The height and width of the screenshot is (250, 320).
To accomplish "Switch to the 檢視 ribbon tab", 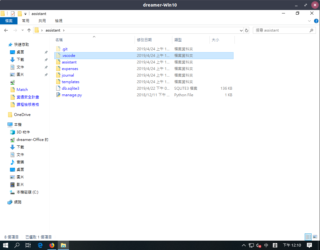I will point(59,21).
